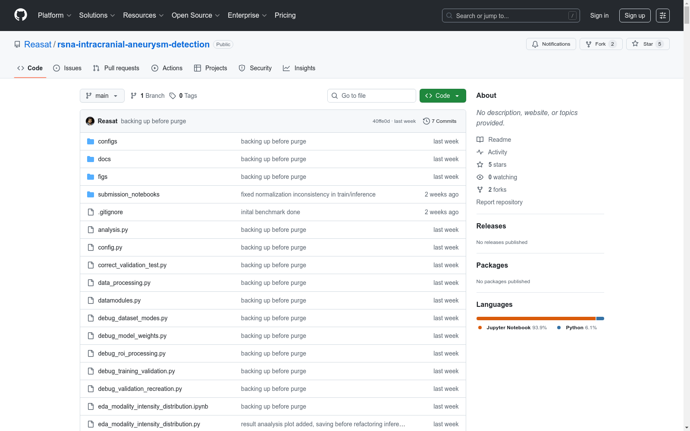Click the .gitignore file icon
The height and width of the screenshot is (431, 690).
point(91,212)
